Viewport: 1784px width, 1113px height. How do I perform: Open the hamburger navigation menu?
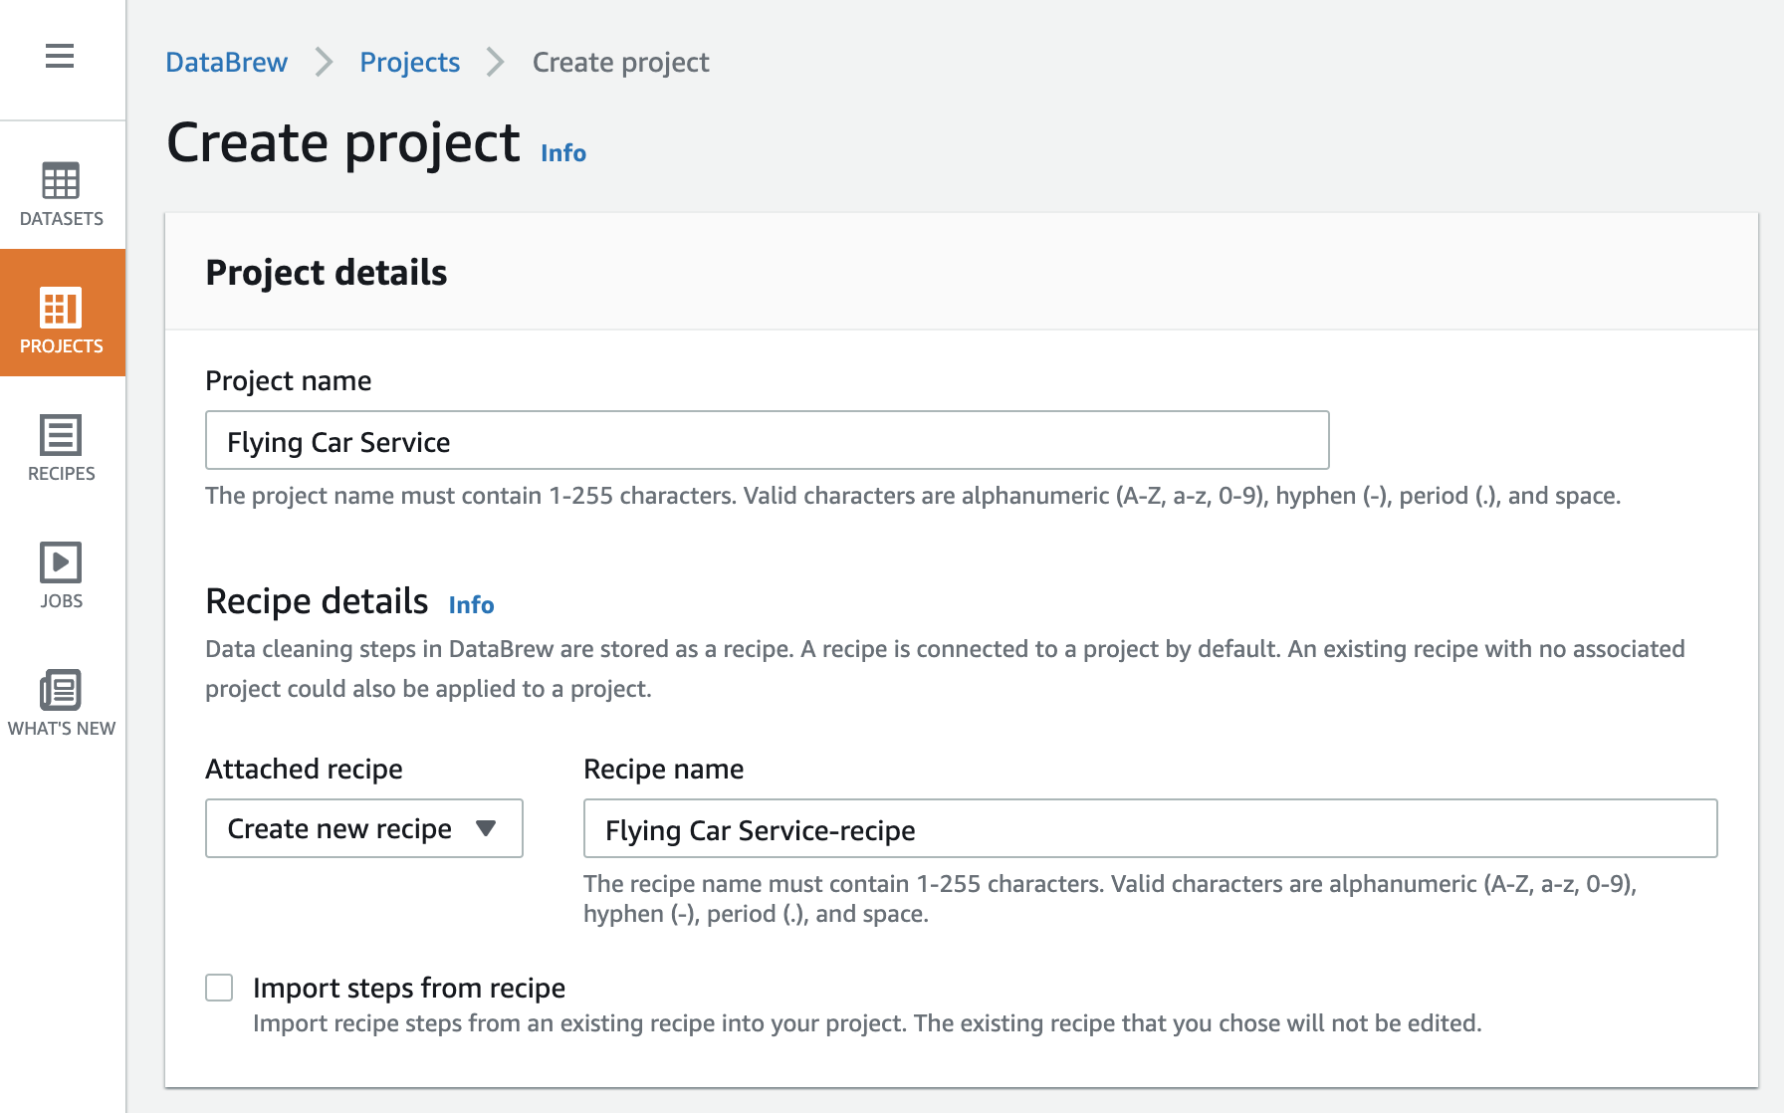[60, 57]
